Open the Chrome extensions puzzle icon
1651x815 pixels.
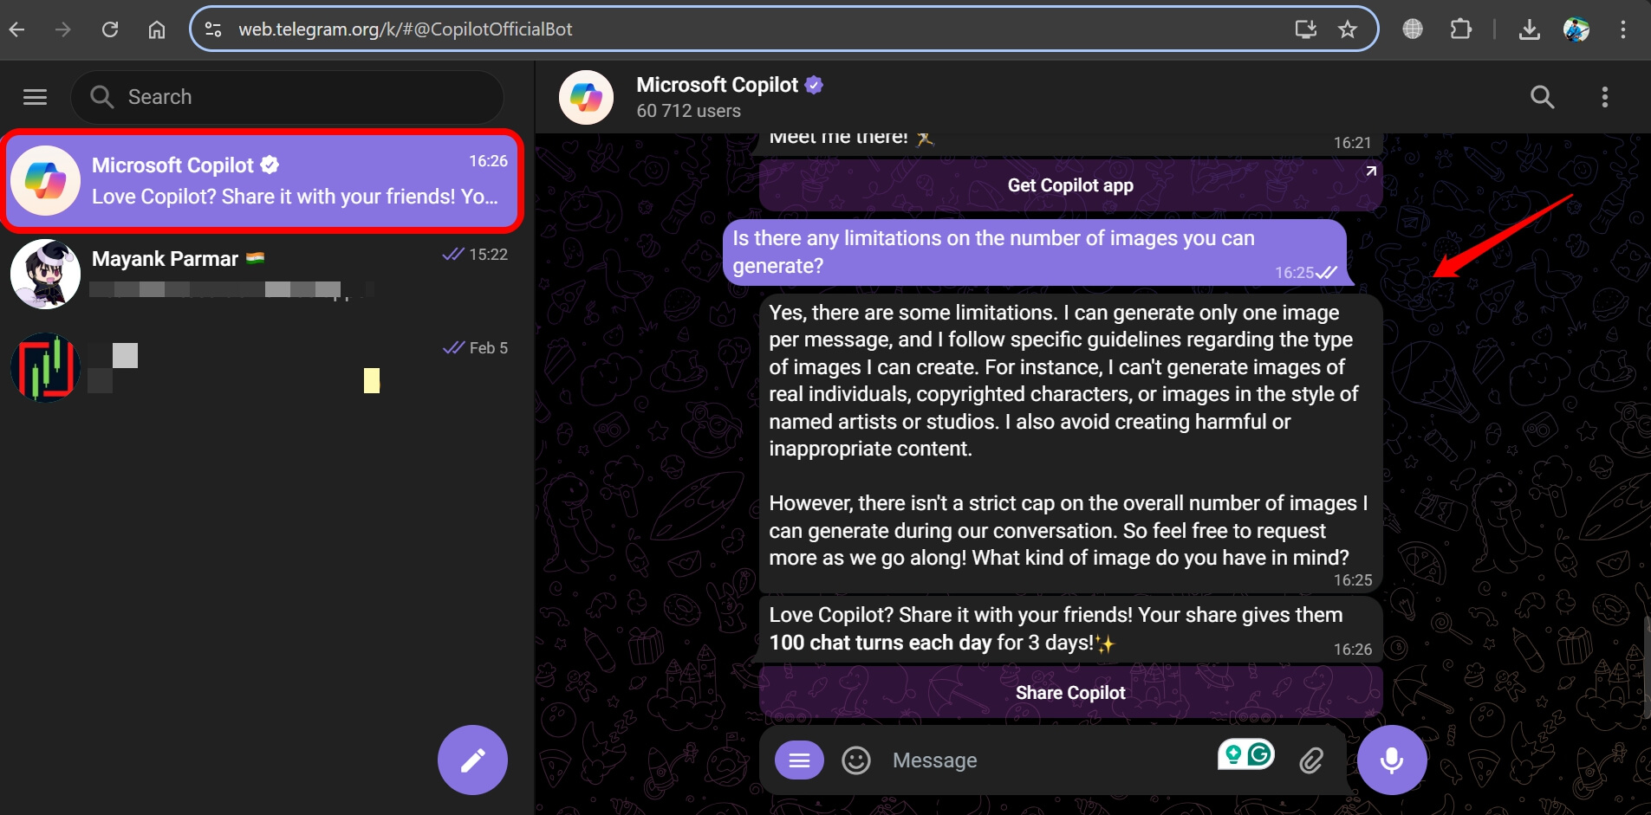click(x=1461, y=29)
